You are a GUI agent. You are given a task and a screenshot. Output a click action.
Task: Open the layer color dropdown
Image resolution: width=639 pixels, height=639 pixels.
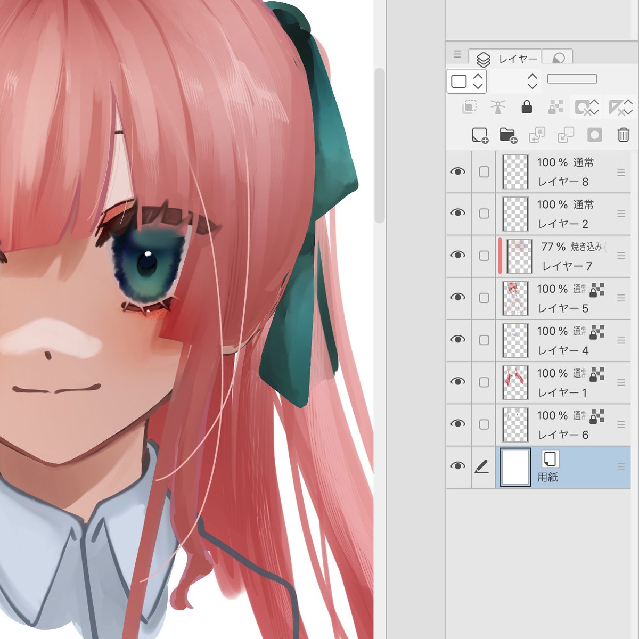pos(466,81)
